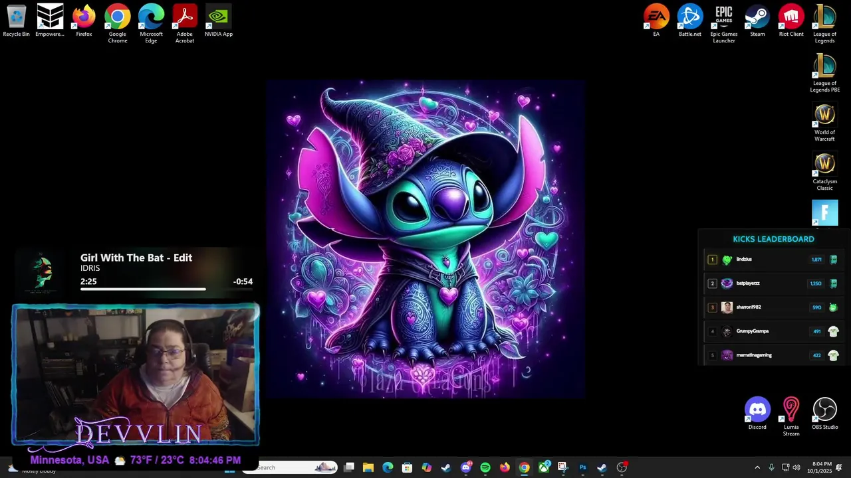Launch the Riot Client shortcut
Image resolution: width=851 pixels, height=478 pixels.
tap(791, 21)
